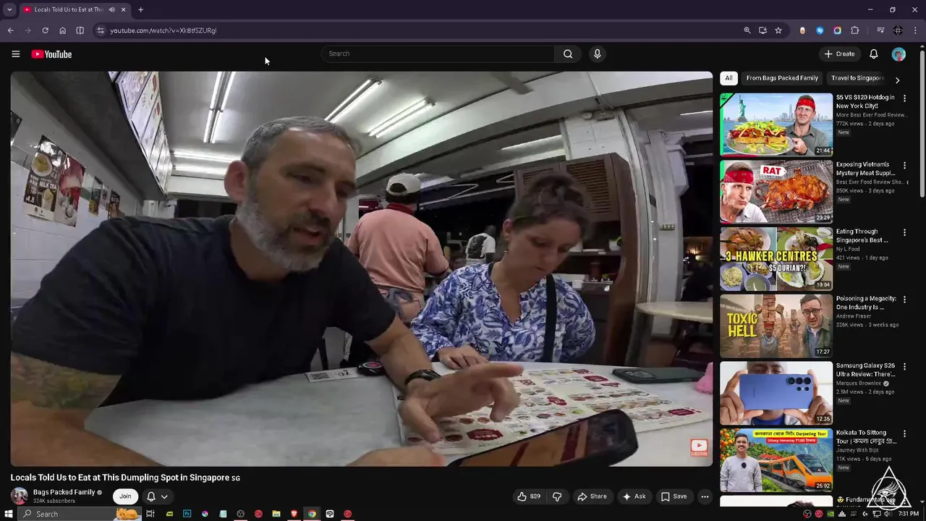Open Toxic Hell megacity video thumbnail

pyautogui.click(x=776, y=326)
